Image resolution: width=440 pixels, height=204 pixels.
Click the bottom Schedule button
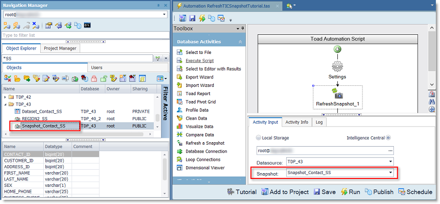click(x=415, y=192)
